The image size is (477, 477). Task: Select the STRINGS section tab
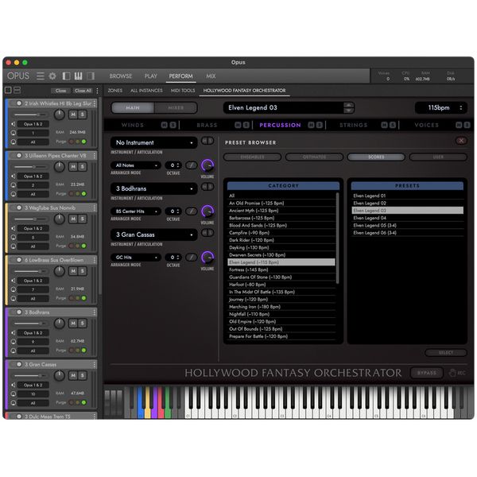[354, 125]
